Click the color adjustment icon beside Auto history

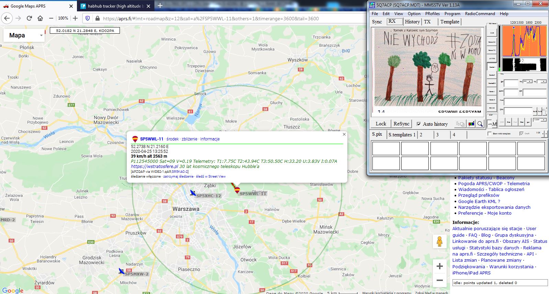pyautogui.click(x=471, y=124)
